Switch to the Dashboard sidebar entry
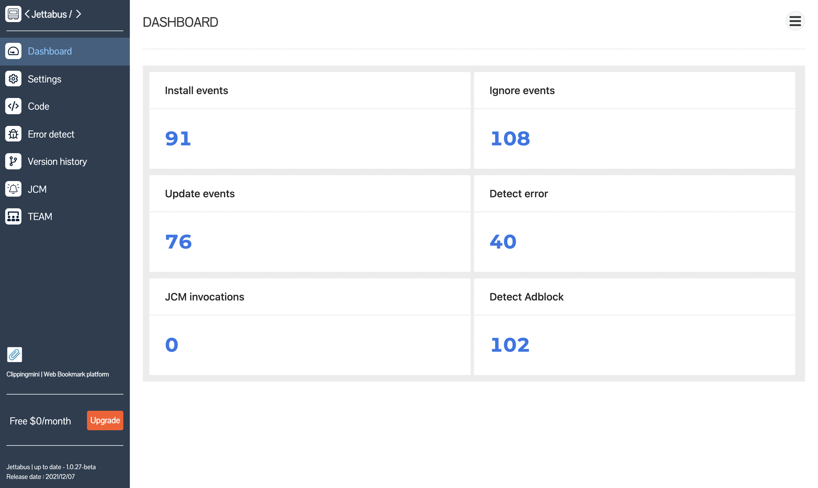 tap(50, 51)
